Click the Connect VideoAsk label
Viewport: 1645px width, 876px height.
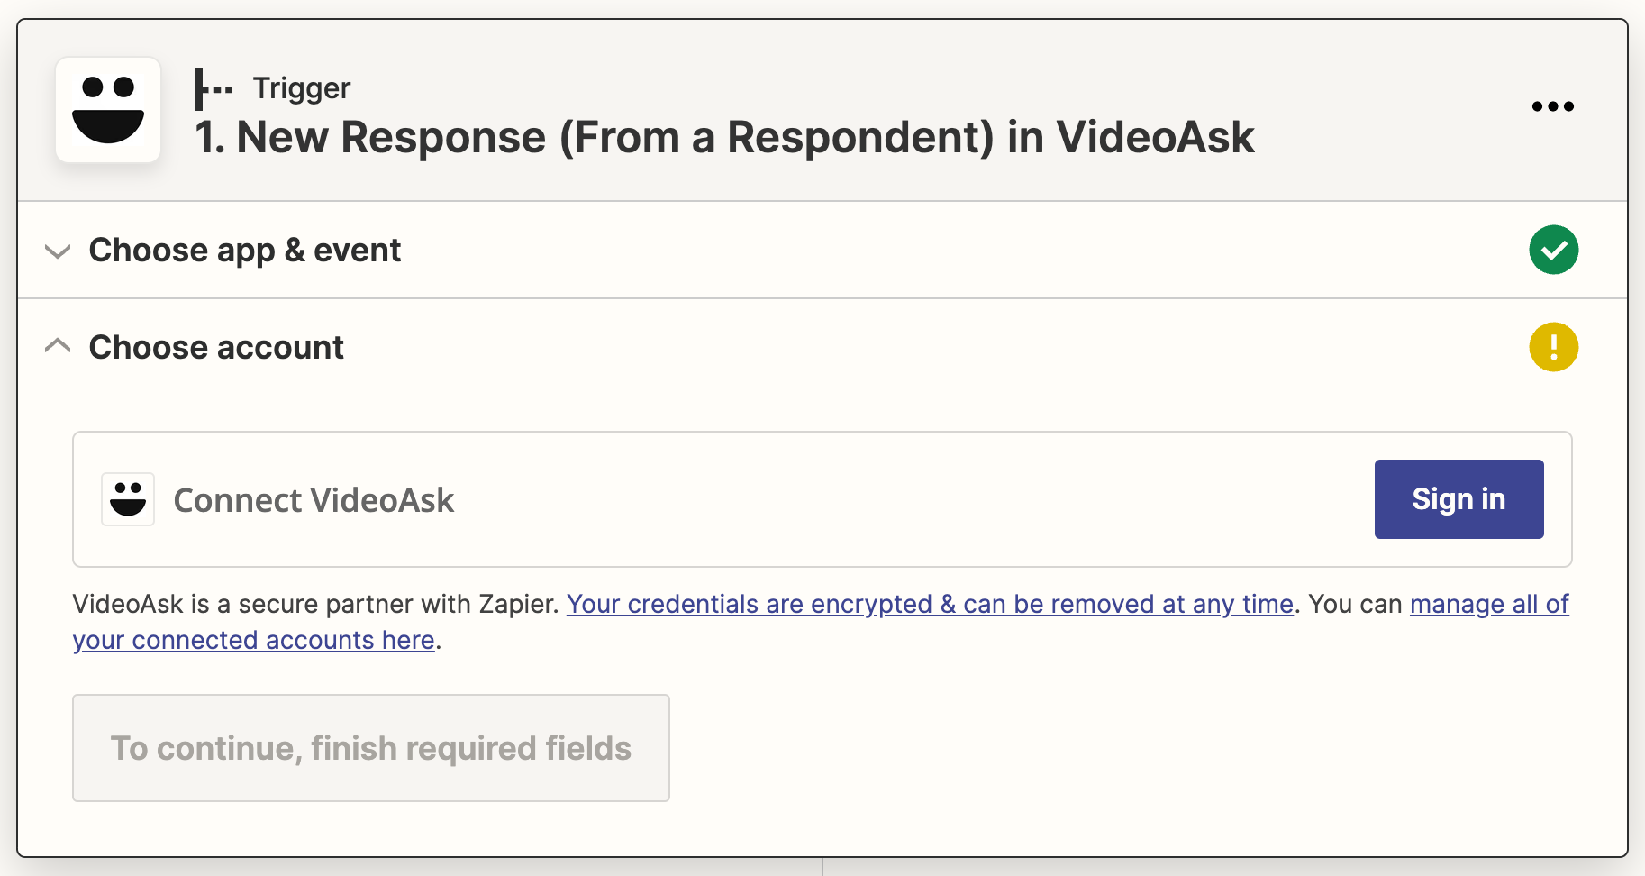coord(314,500)
